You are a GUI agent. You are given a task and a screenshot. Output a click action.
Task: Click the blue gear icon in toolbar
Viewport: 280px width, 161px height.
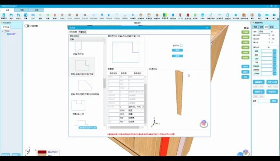click(x=236, y=15)
